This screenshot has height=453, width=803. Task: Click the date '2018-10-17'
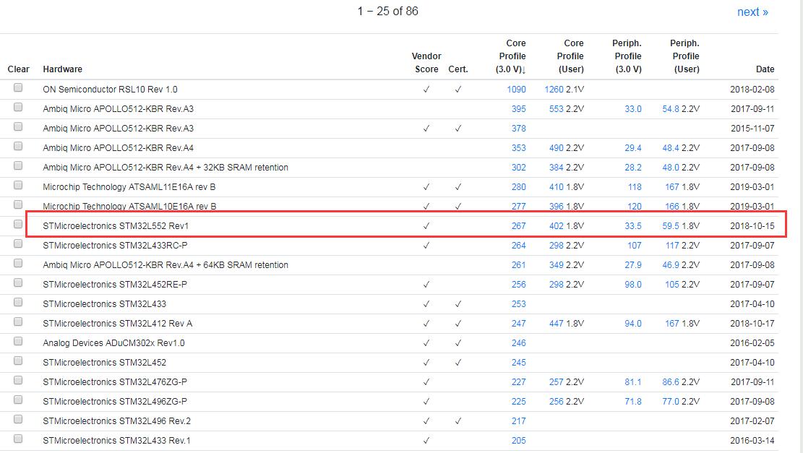click(x=752, y=323)
